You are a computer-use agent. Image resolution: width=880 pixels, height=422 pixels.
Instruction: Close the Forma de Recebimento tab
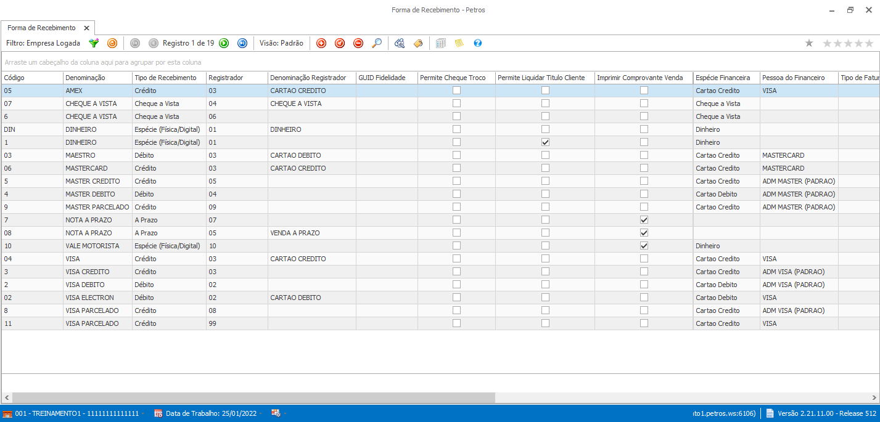tap(86, 28)
